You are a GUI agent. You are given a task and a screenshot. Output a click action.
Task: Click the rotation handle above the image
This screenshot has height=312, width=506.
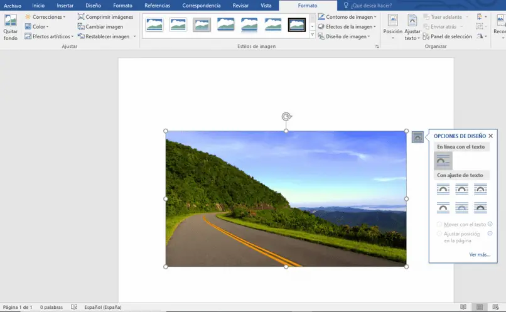tap(286, 117)
